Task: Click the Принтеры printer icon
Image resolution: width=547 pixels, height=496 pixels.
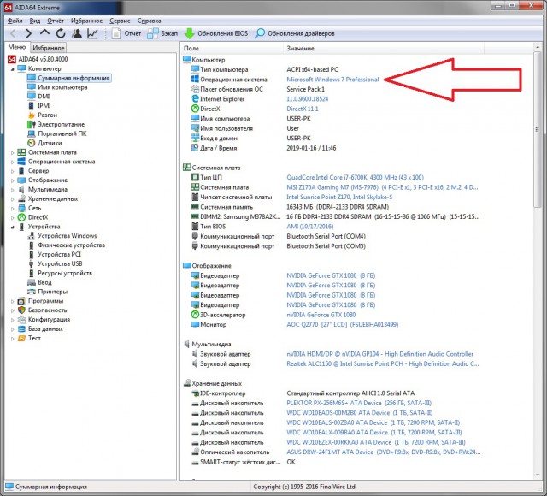Action: (32, 292)
